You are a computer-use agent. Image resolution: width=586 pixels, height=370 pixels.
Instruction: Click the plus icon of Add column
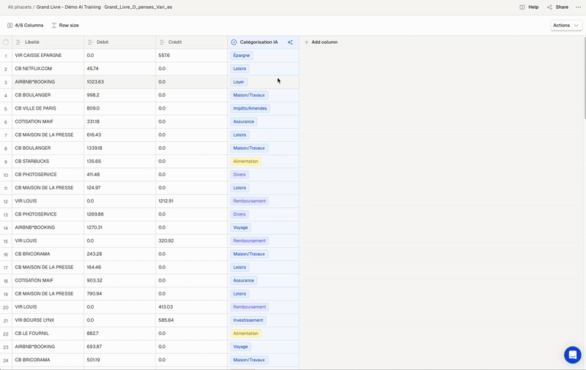(x=306, y=42)
